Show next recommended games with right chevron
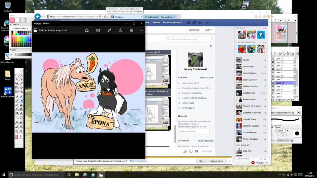This screenshot has width=317, height=178. 267,49
